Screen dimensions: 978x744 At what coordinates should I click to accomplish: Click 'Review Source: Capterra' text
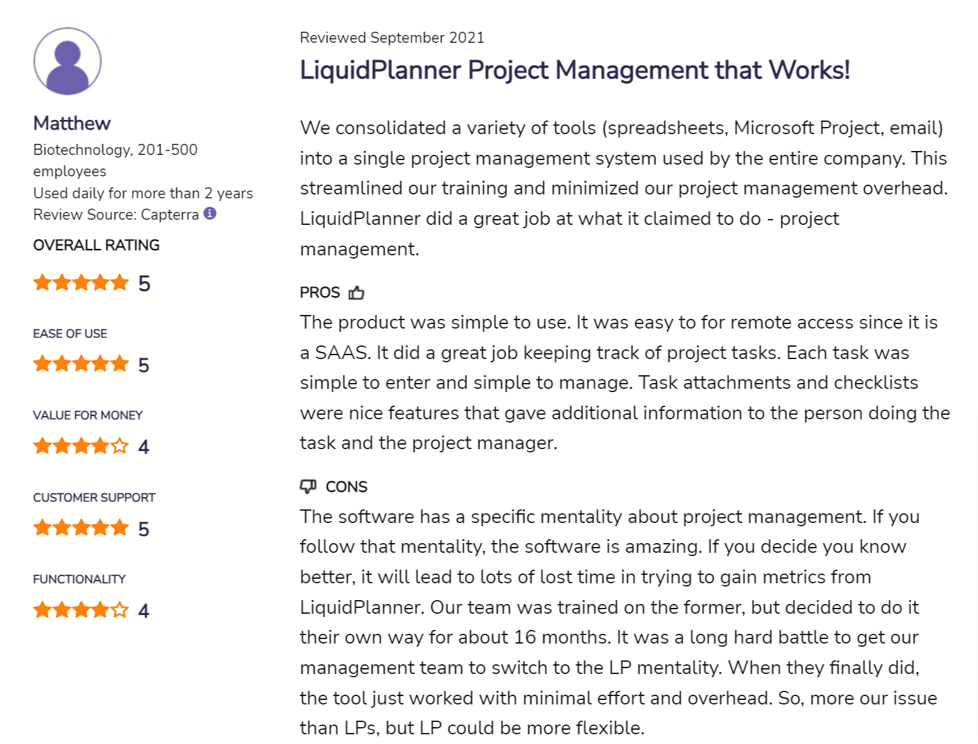pyautogui.click(x=116, y=215)
